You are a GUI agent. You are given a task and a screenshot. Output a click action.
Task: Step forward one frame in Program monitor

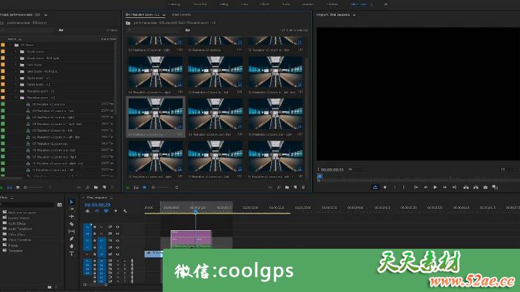coord(445,187)
